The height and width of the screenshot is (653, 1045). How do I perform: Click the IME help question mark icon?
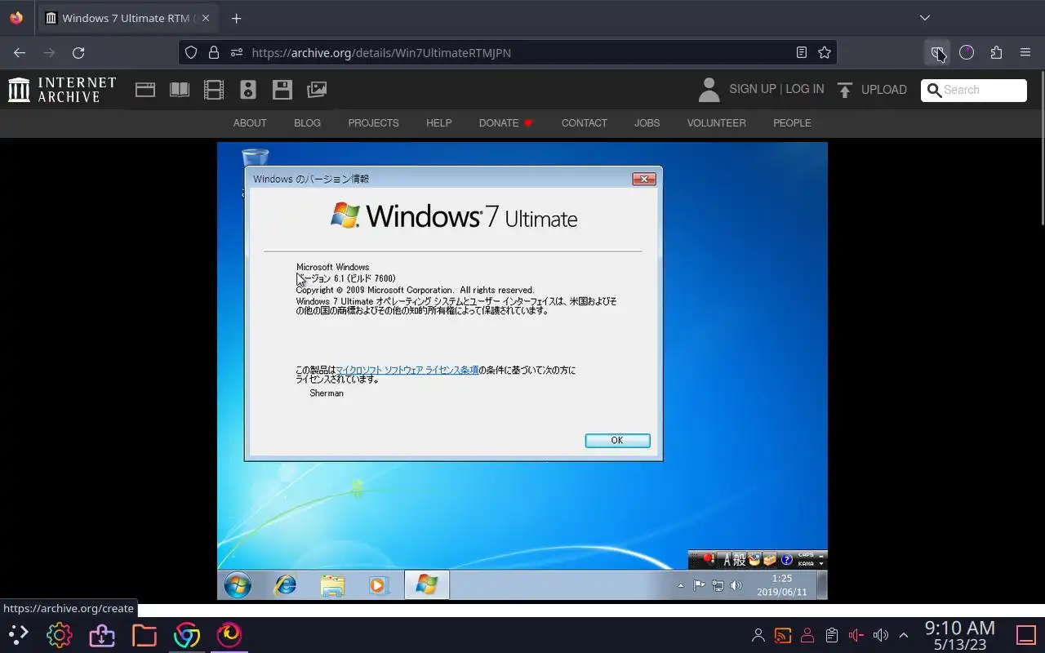tap(786, 560)
